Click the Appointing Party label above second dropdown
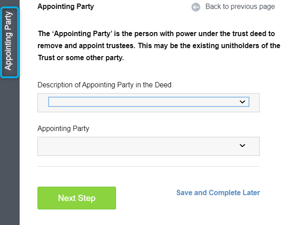The height and width of the screenshot is (225, 282). coord(63,129)
